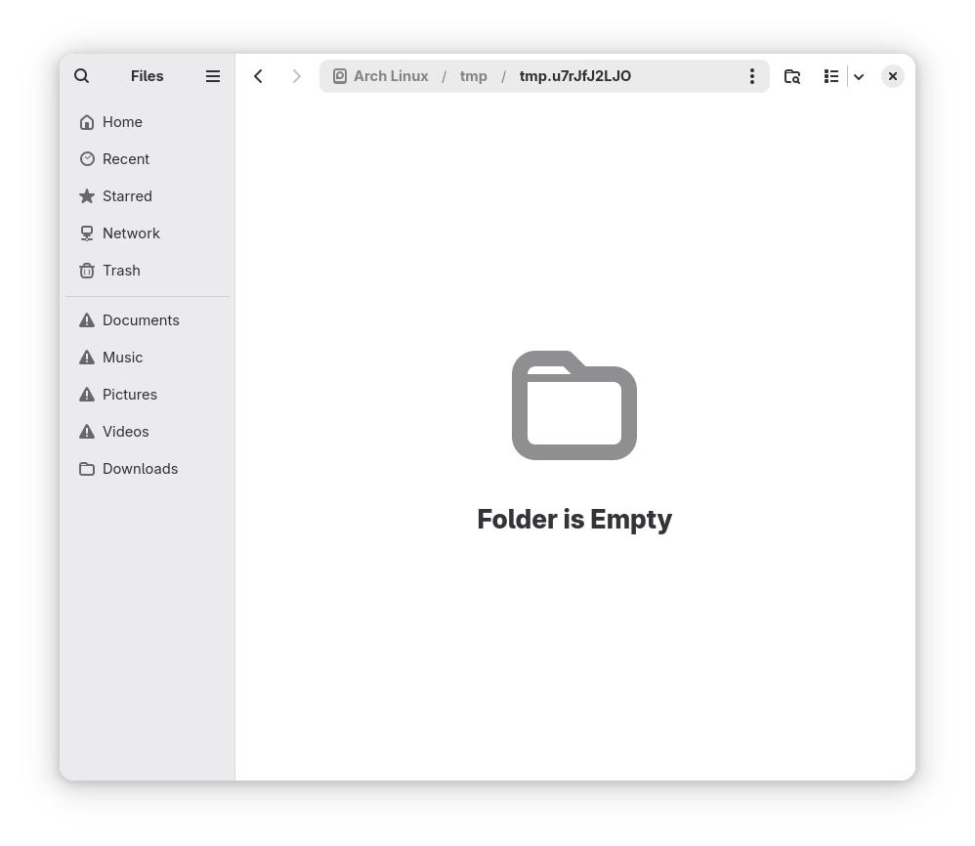Select Videos in the sidebar

click(148, 432)
